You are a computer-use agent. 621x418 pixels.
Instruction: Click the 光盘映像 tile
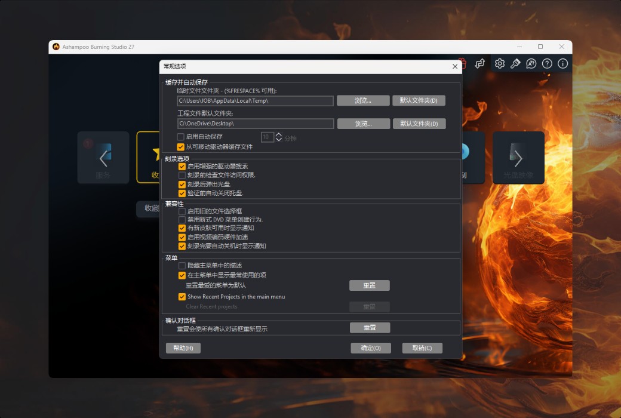coord(518,157)
